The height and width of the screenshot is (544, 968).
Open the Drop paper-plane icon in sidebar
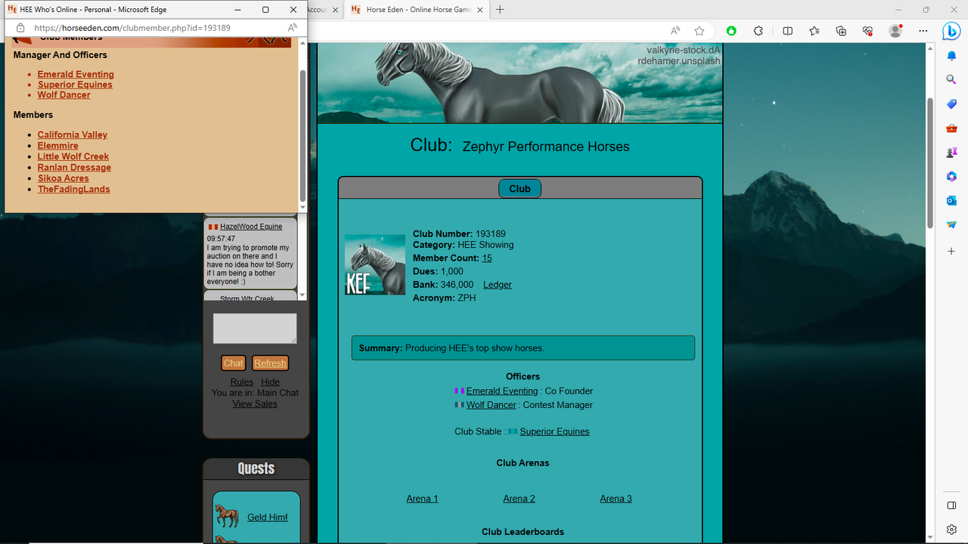click(951, 224)
